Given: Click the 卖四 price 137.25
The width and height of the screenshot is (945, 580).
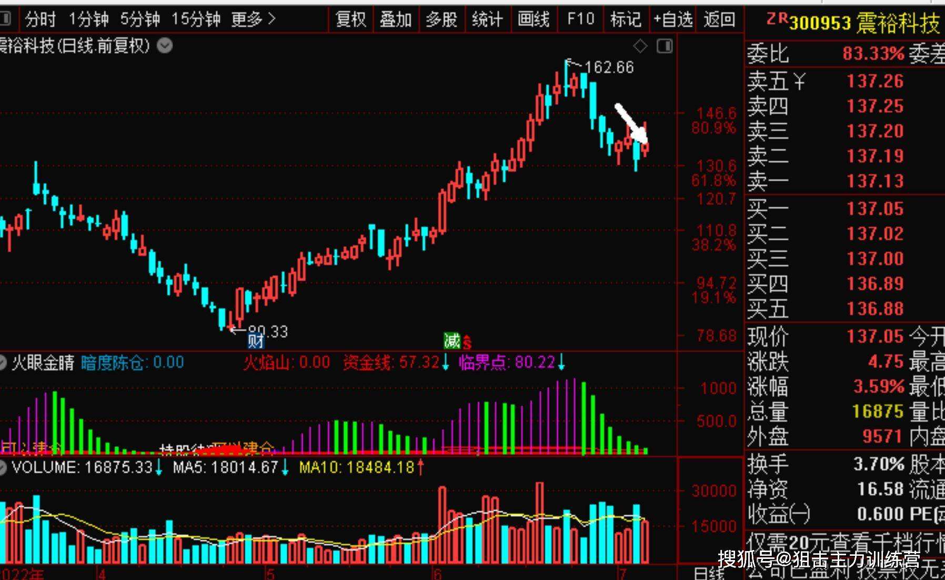Looking at the screenshot, I should [x=875, y=106].
